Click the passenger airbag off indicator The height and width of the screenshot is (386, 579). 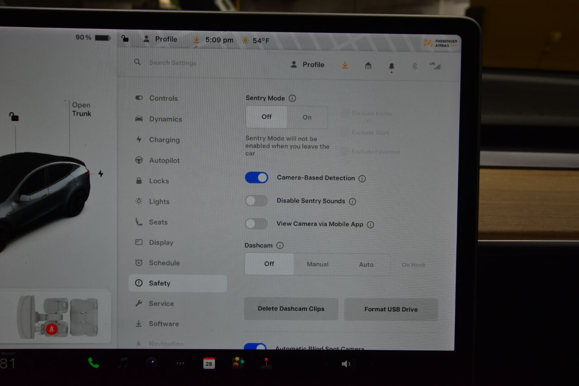click(x=441, y=43)
